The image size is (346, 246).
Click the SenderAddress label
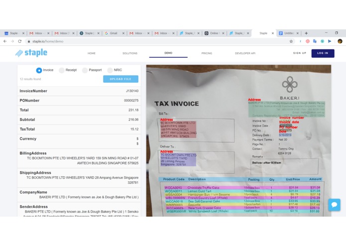coord(33,207)
